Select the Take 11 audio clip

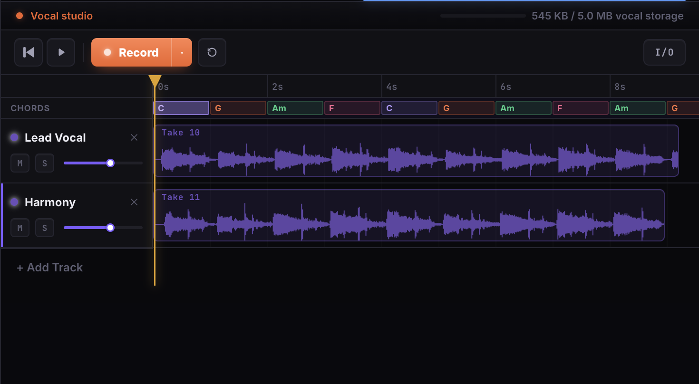coord(409,215)
